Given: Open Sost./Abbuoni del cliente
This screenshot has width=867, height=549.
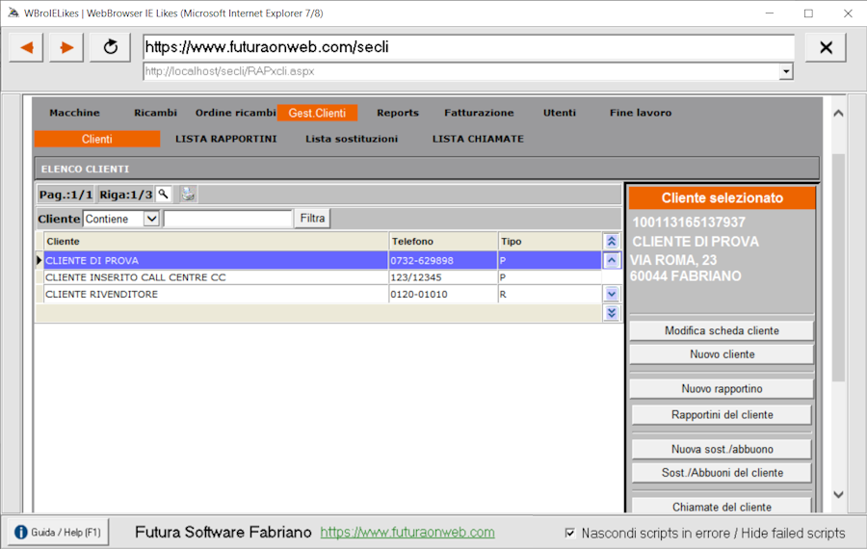Looking at the screenshot, I should (x=722, y=473).
